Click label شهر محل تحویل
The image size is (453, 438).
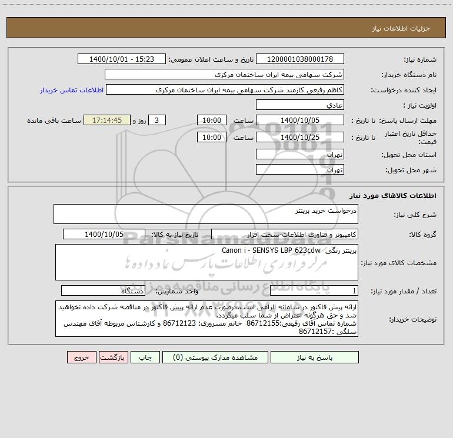(x=411, y=170)
